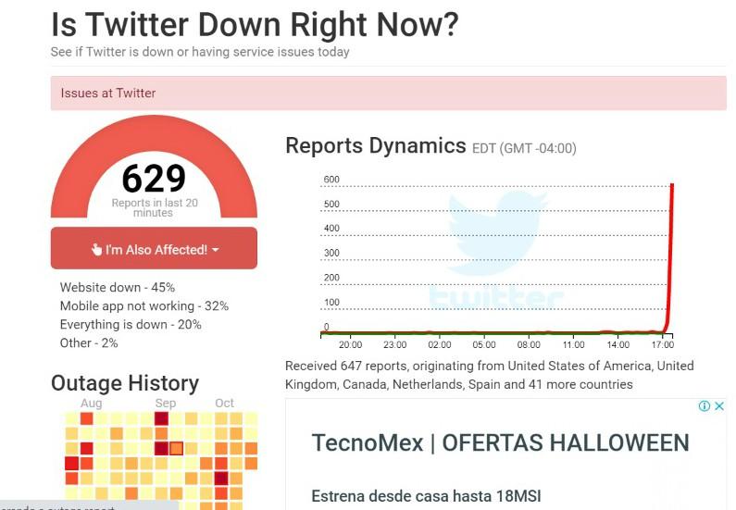Click the "Mobile app not working - 32%" line
736x510 pixels.
pos(144,306)
